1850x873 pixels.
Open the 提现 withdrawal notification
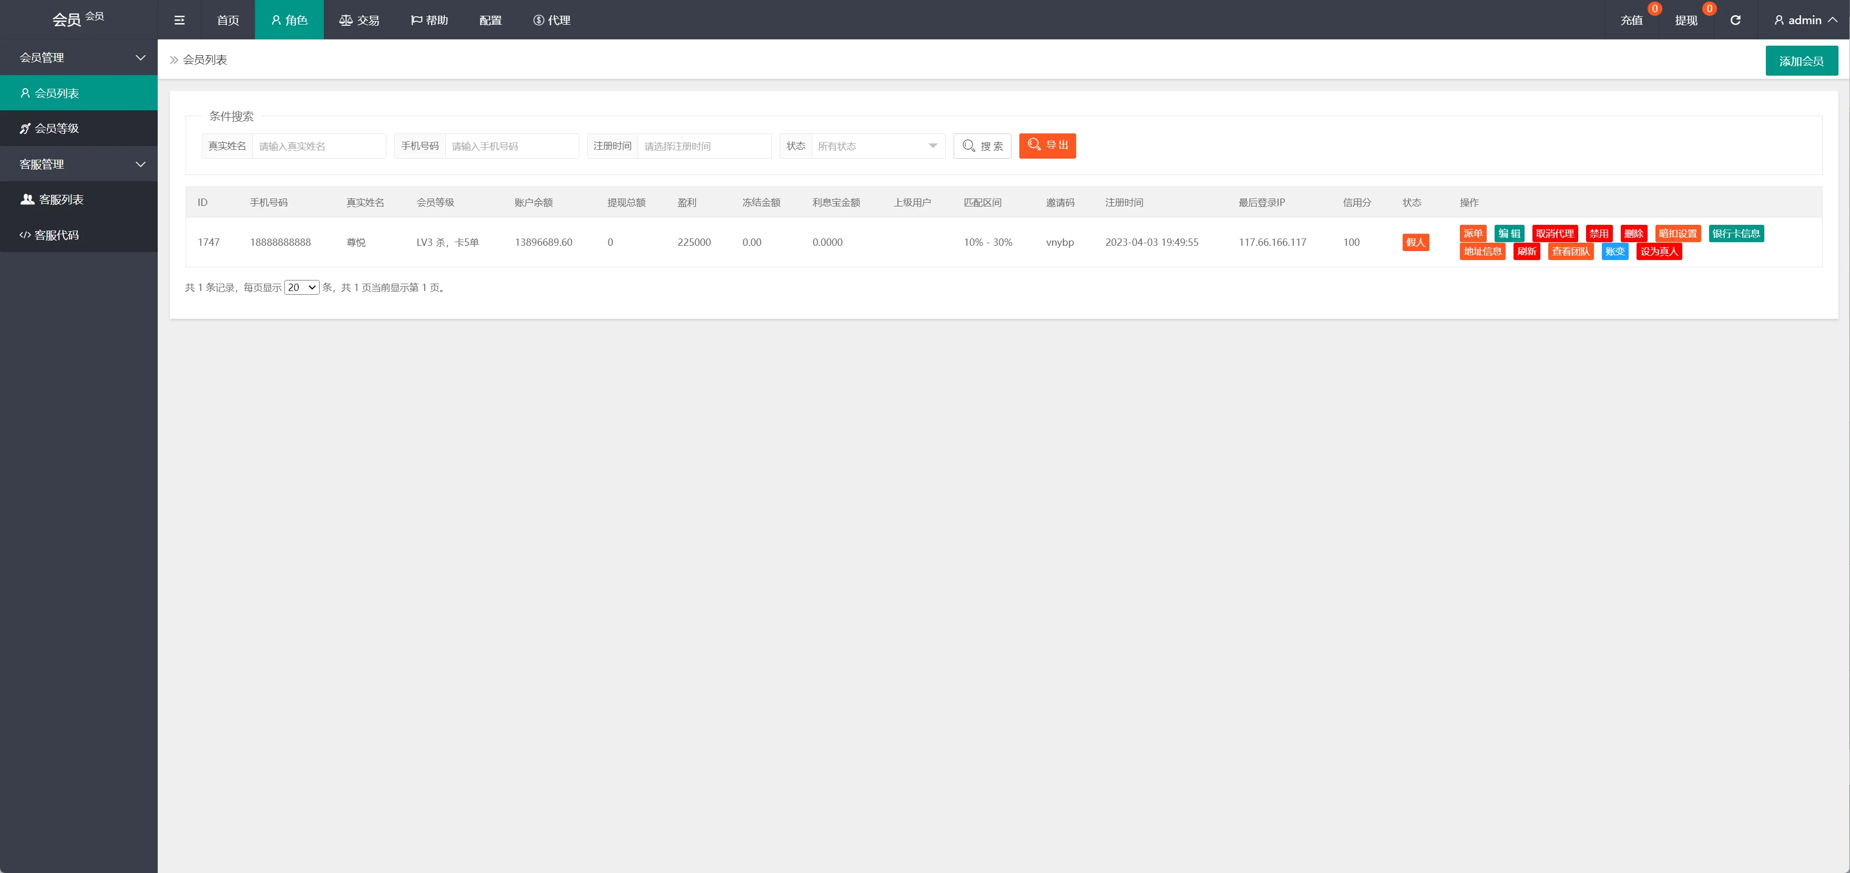tap(1685, 20)
